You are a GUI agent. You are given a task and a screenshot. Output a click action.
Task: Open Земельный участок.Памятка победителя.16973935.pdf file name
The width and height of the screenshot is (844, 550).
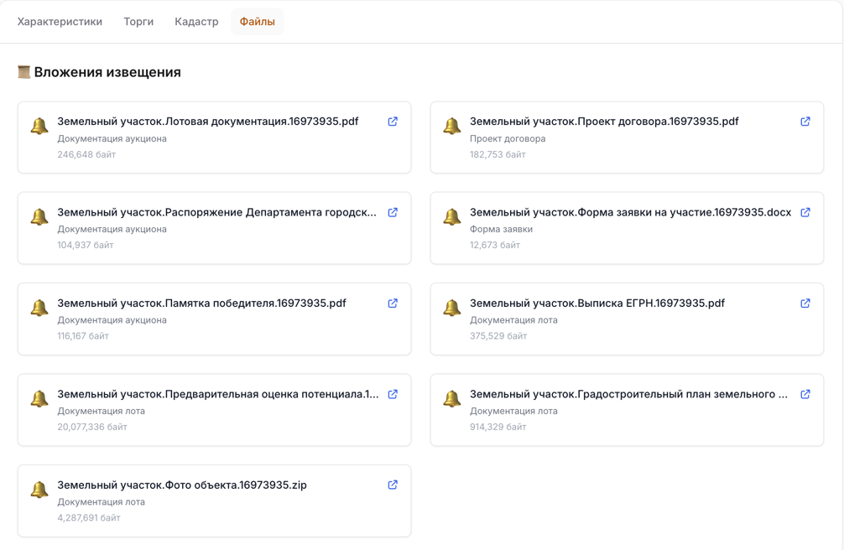pos(201,304)
